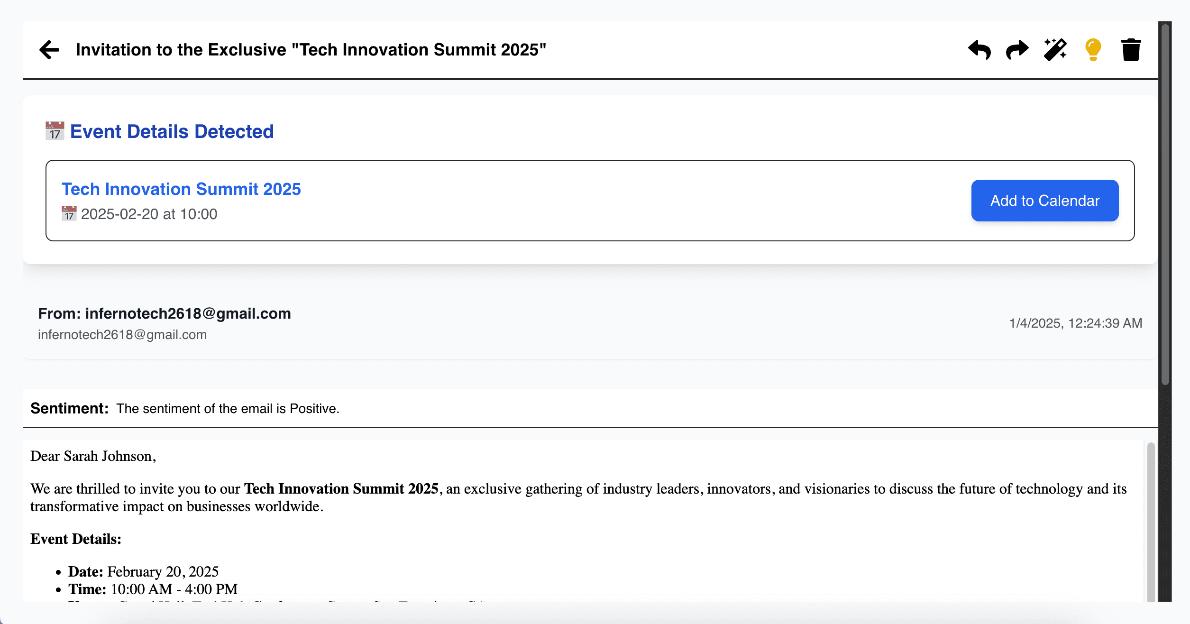Click the dark page scrollbar thumb

(x=1165, y=204)
